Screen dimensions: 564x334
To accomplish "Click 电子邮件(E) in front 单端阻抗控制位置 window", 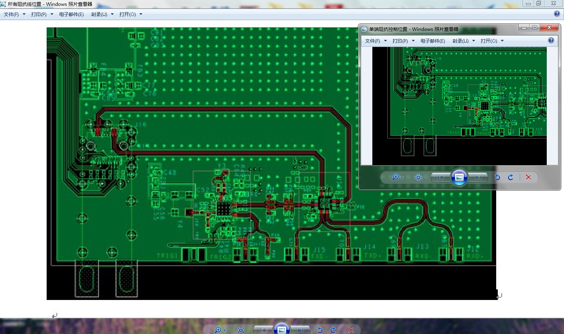I will (433, 41).
